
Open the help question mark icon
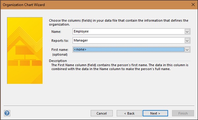(7, 113)
